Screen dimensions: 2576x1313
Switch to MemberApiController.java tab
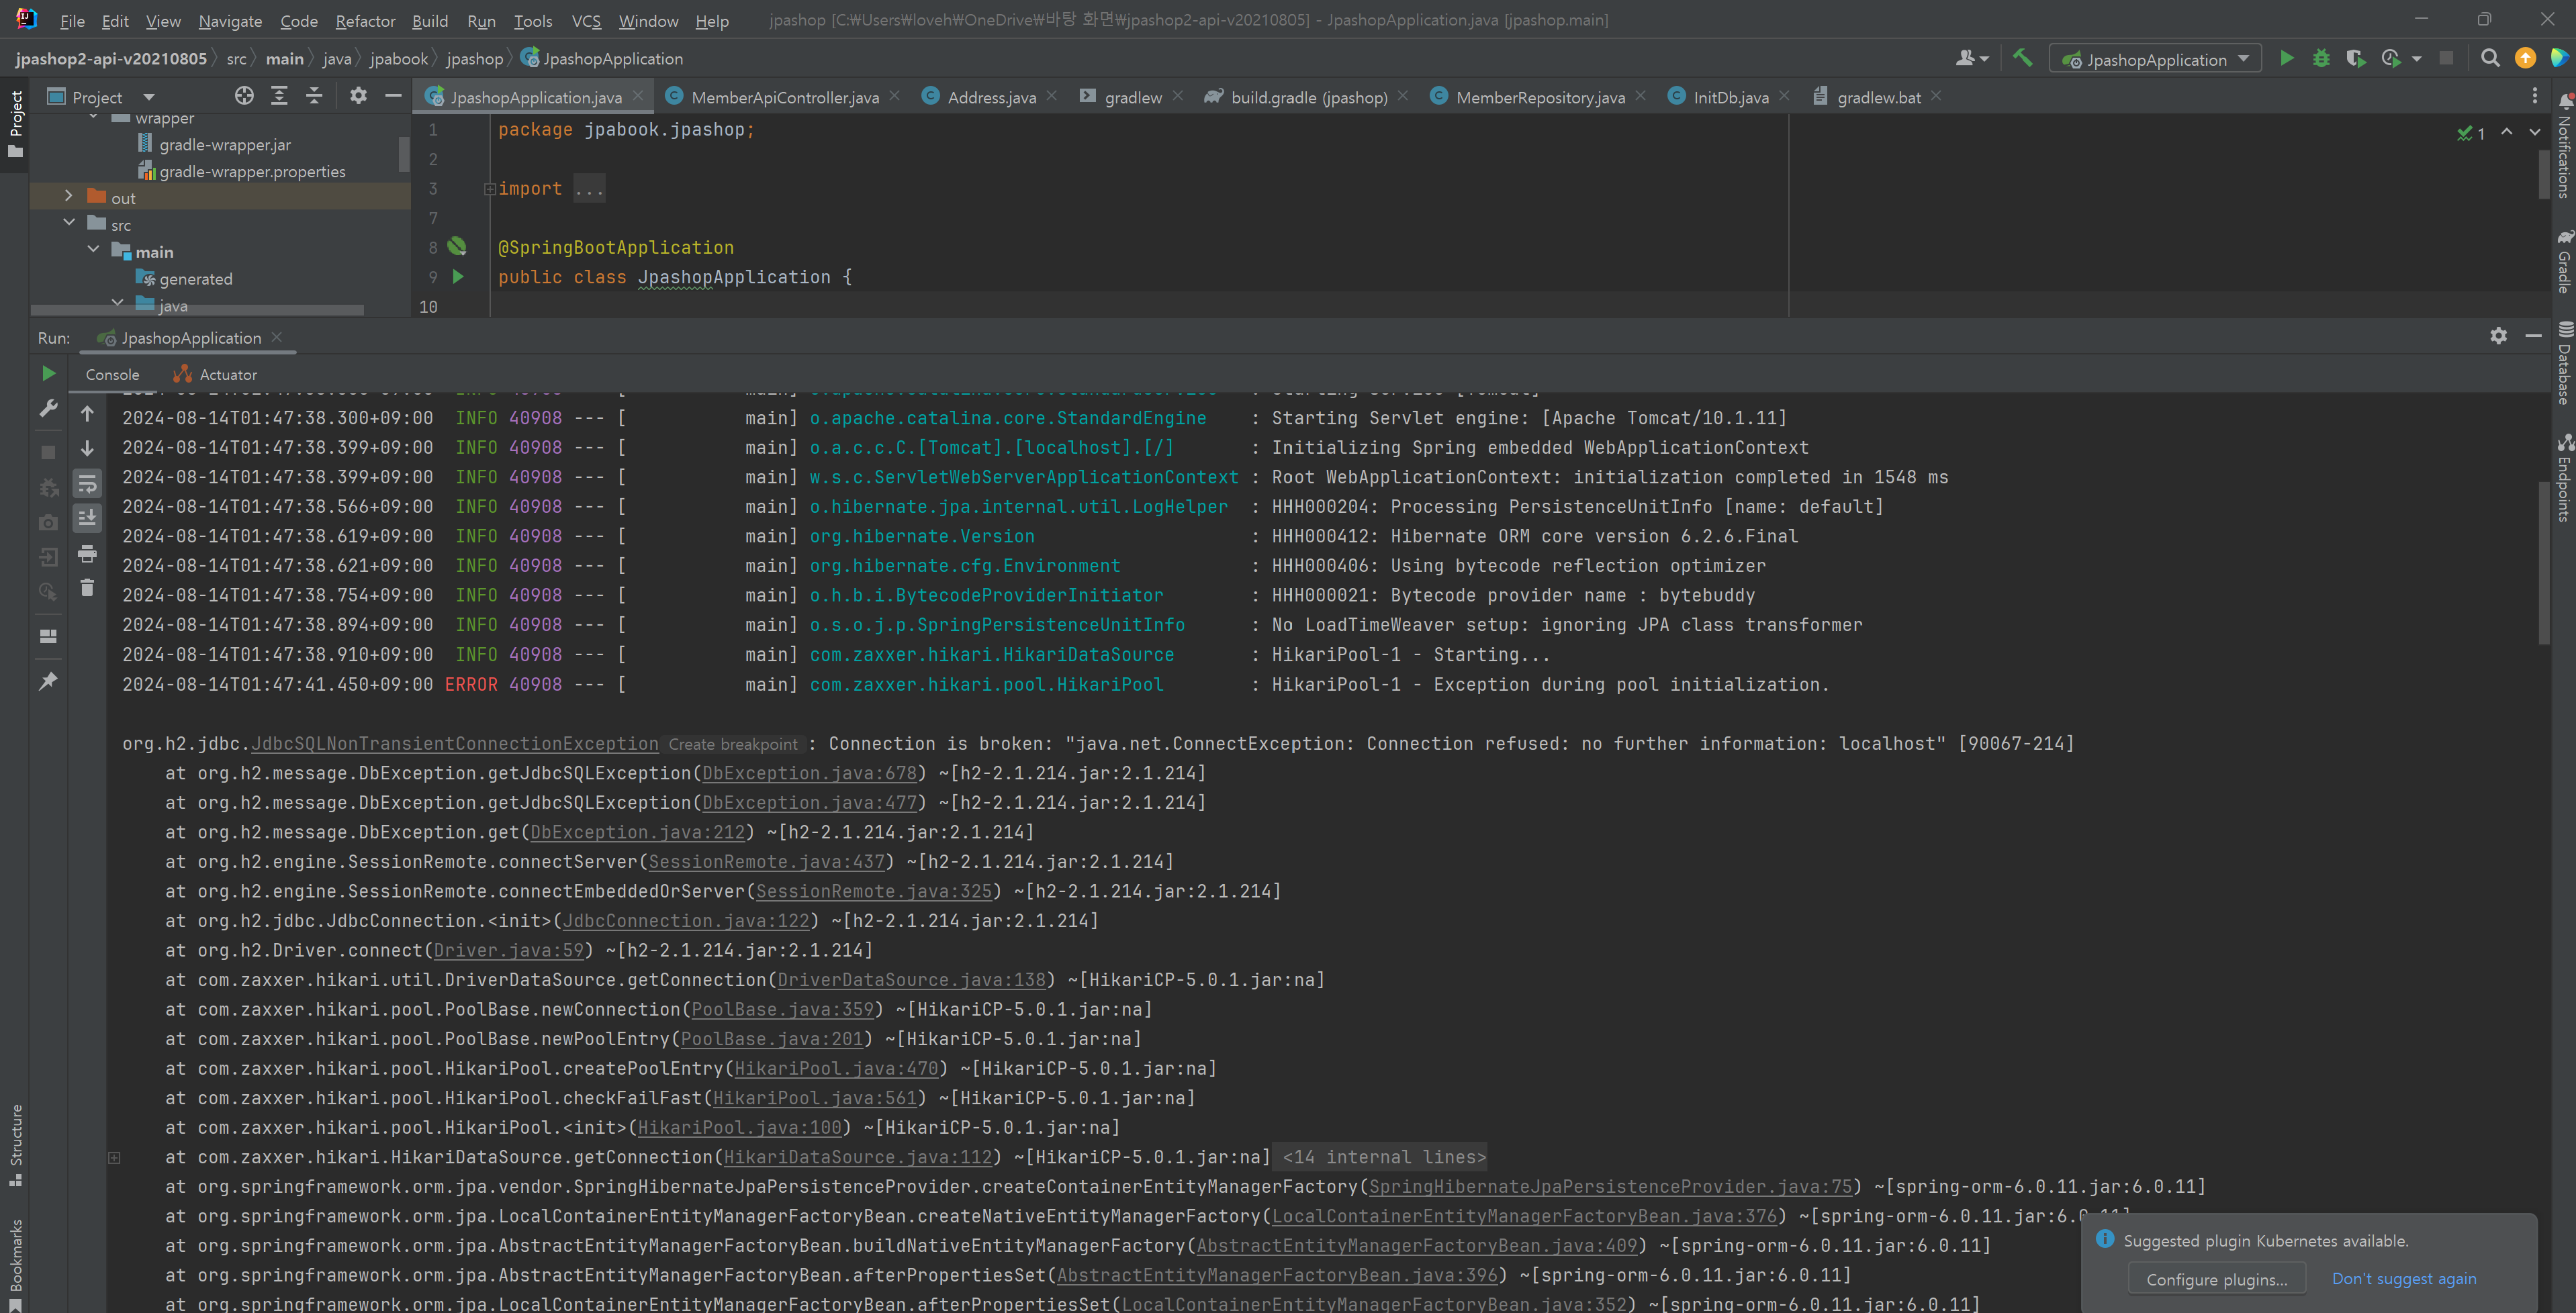tap(784, 97)
